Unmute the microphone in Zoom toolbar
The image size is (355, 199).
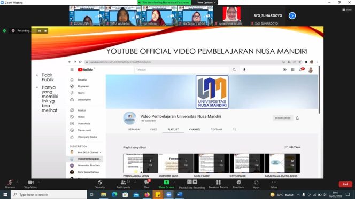tap(10, 184)
